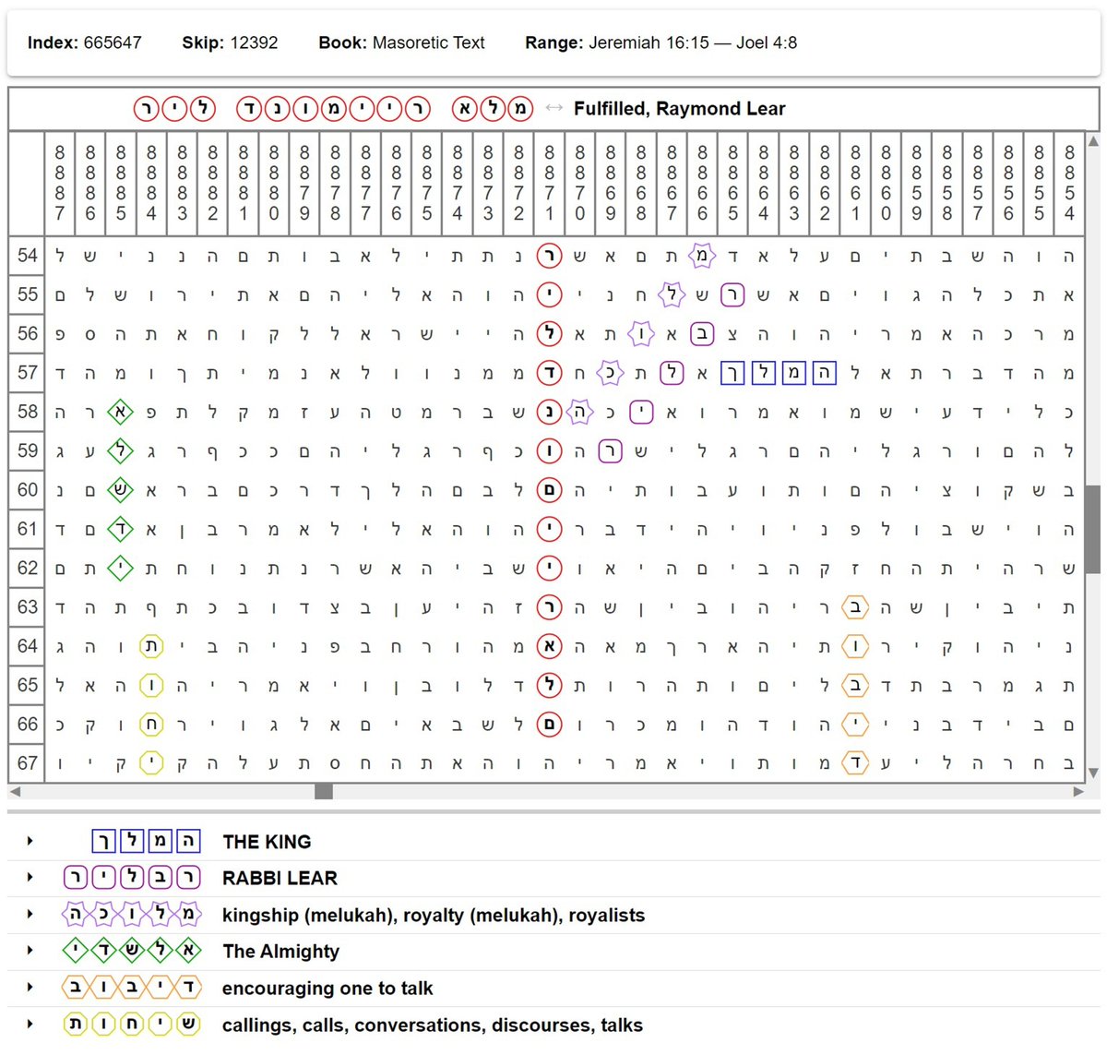Click the horizontal scrollbar thumb below the matrix

click(x=323, y=791)
